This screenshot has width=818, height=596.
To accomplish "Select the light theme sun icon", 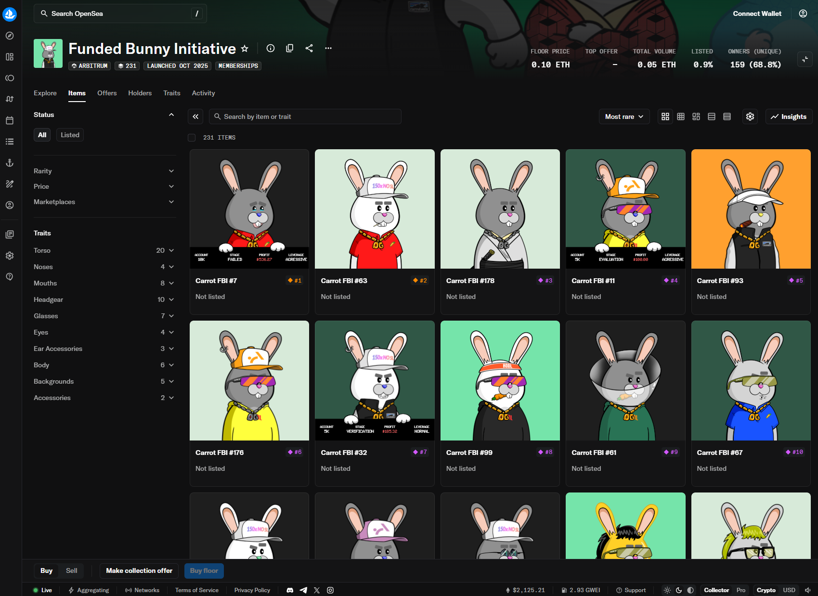I will click(x=667, y=590).
